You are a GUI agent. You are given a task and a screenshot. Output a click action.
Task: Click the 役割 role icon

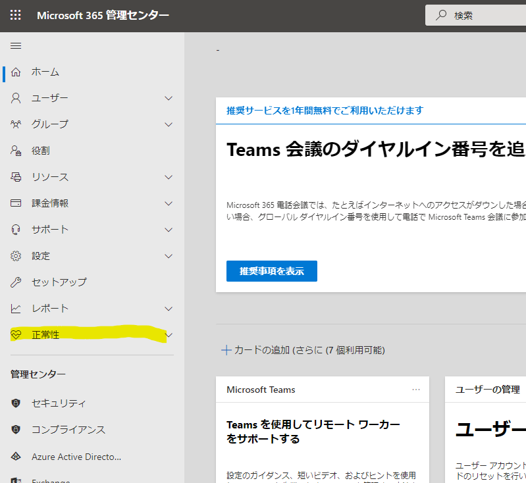(16, 151)
